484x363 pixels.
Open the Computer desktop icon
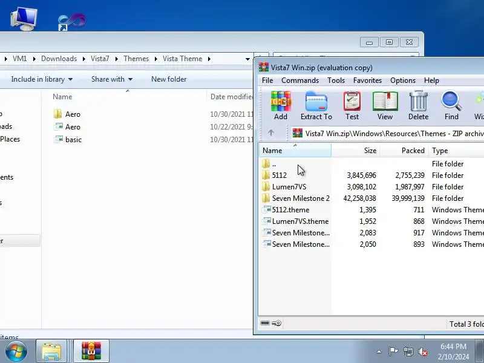click(x=24, y=19)
